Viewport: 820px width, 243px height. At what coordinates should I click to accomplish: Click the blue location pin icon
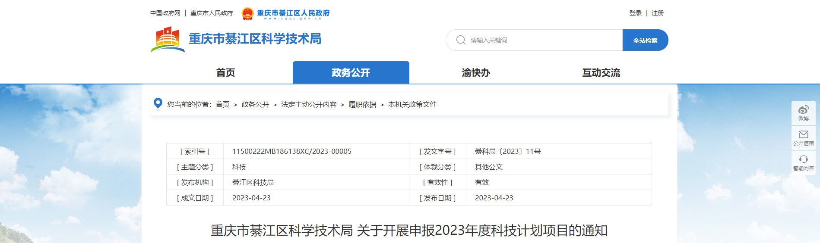coord(158,103)
